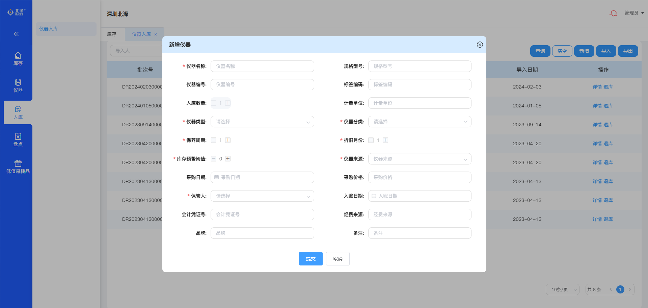Click the notification bell icon
Screen dimensions: 648x308
(613, 13)
